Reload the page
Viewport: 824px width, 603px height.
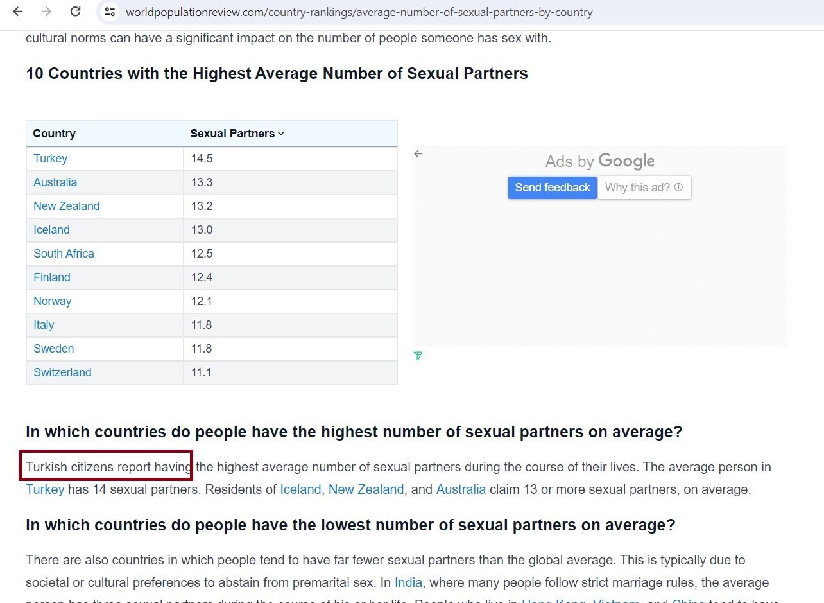pos(75,12)
